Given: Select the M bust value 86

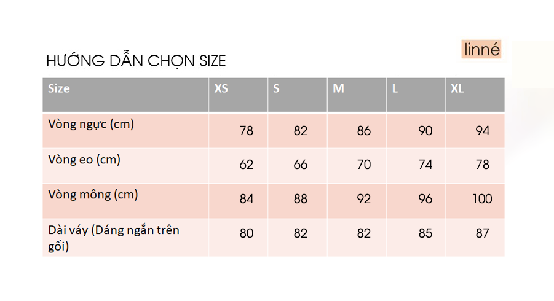Looking at the screenshot, I should [x=364, y=131].
